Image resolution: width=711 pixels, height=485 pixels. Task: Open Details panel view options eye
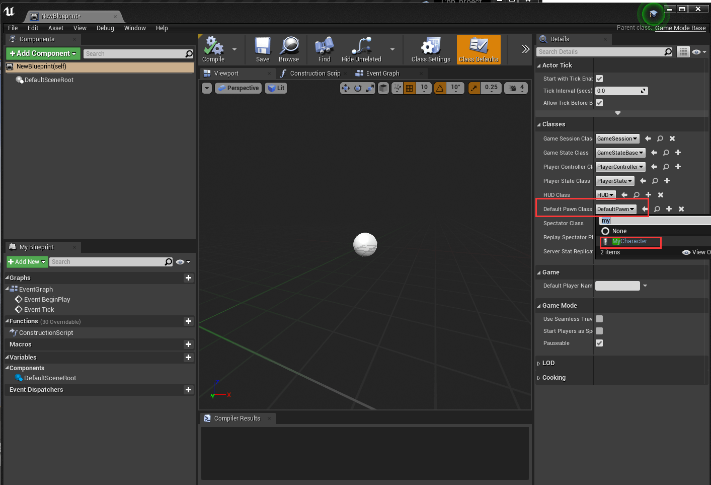coord(699,52)
